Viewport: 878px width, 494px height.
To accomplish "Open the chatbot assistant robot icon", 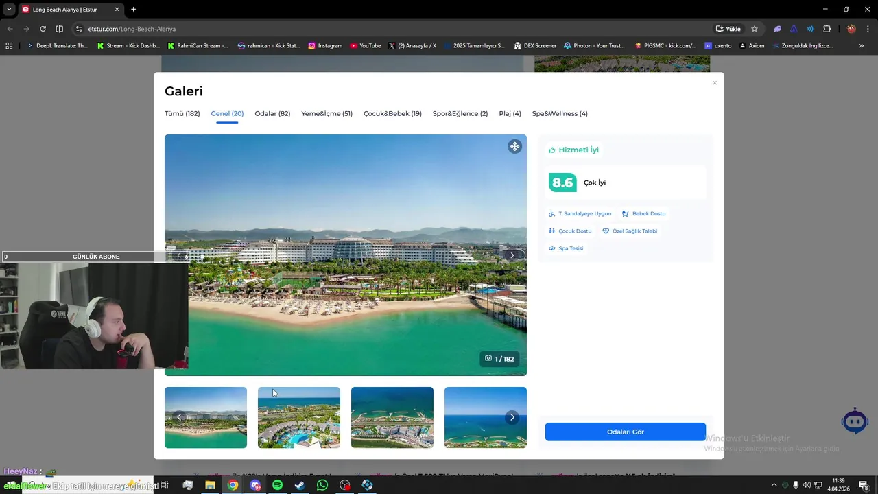I will (855, 421).
